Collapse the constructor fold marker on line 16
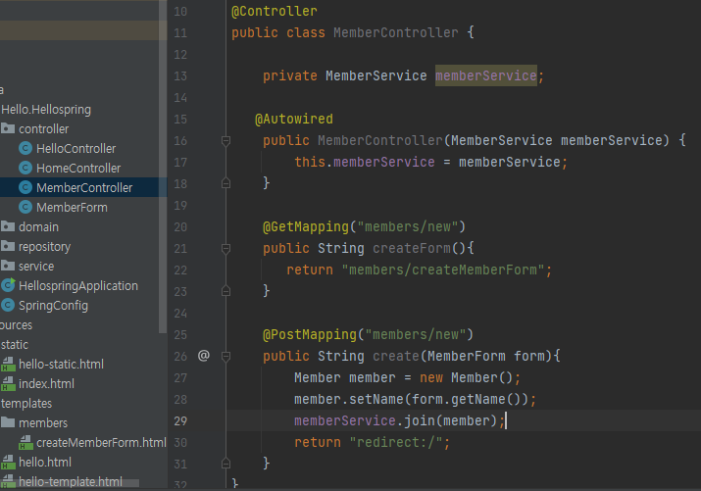 [225, 141]
